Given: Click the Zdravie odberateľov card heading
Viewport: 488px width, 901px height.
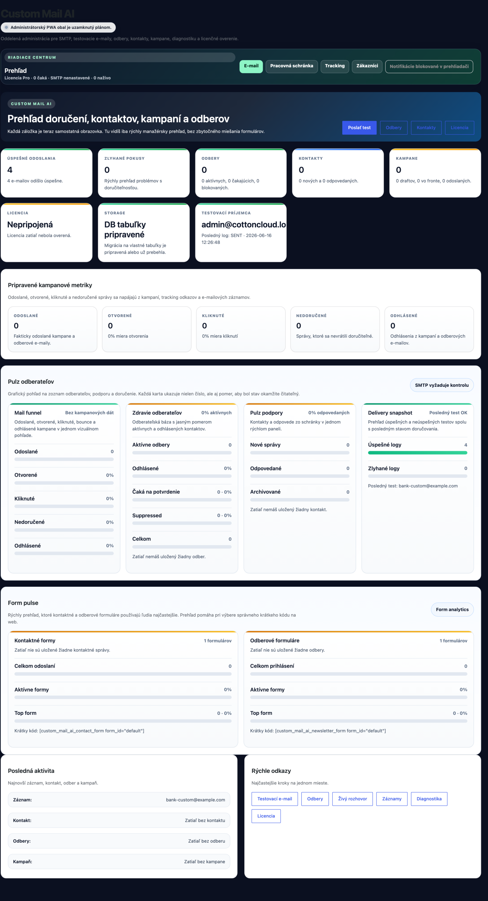Looking at the screenshot, I should click(157, 413).
